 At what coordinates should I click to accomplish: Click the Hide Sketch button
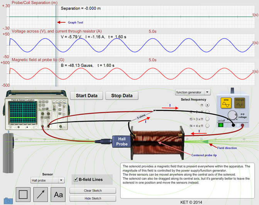pos(93,198)
